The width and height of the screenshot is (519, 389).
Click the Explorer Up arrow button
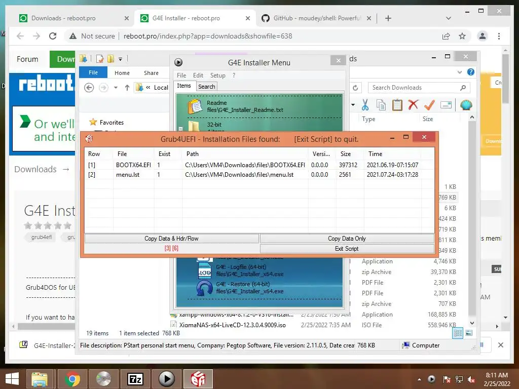(x=127, y=88)
